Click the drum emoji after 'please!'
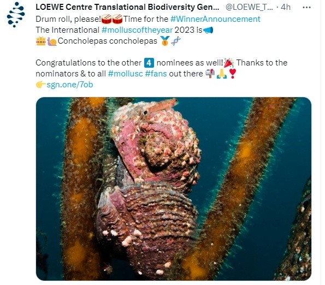This screenshot has height=285, width=325. [x=107, y=19]
